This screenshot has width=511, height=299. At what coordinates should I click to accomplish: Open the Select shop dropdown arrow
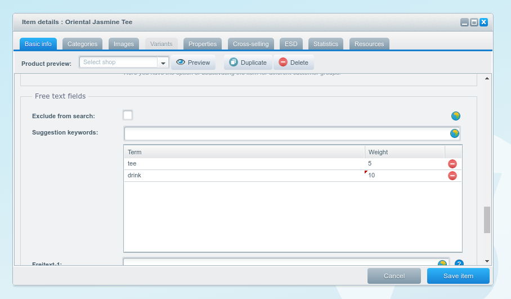coord(163,63)
